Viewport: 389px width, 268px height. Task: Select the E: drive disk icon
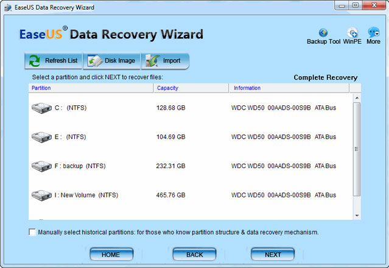tap(41, 137)
